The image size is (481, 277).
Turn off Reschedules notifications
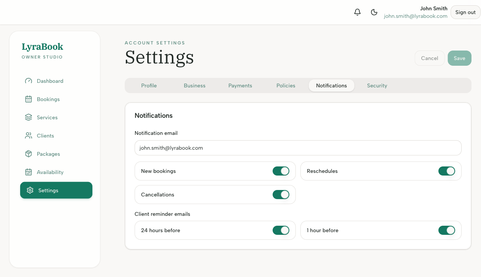pyautogui.click(x=447, y=171)
